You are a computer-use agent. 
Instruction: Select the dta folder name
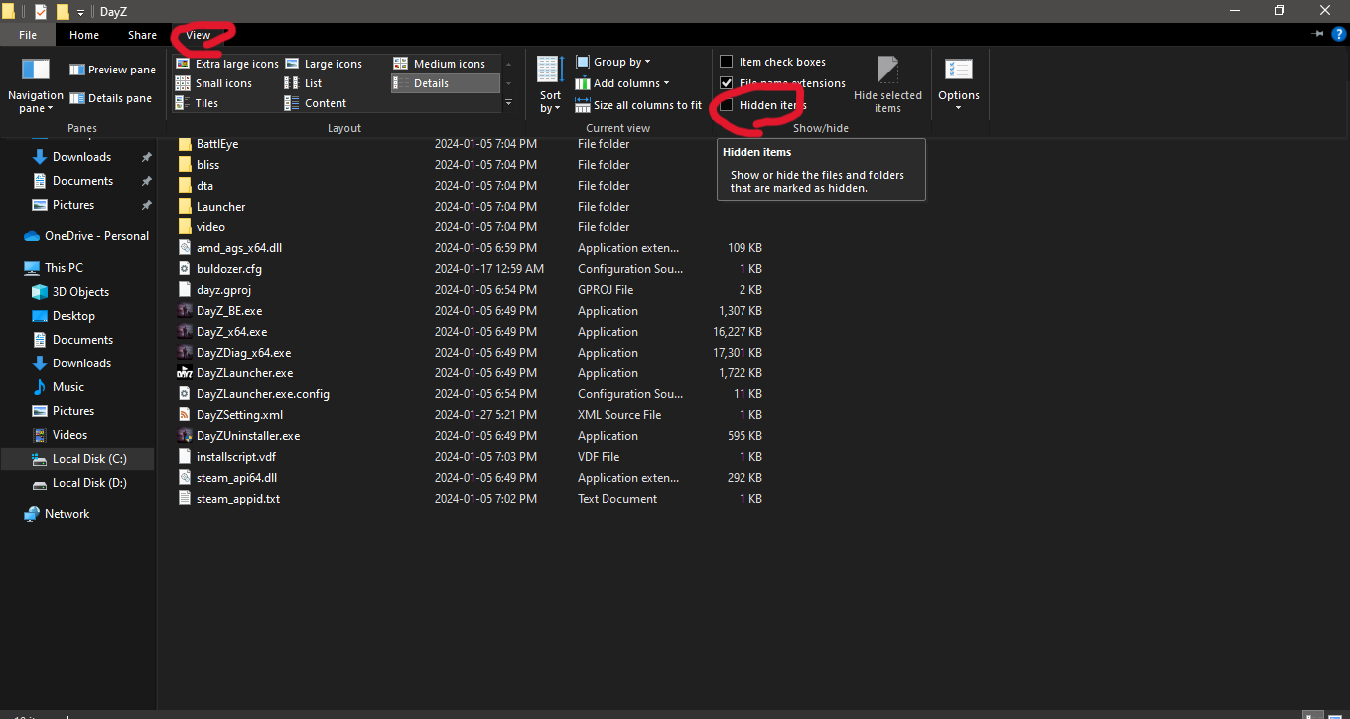(204, 186)
